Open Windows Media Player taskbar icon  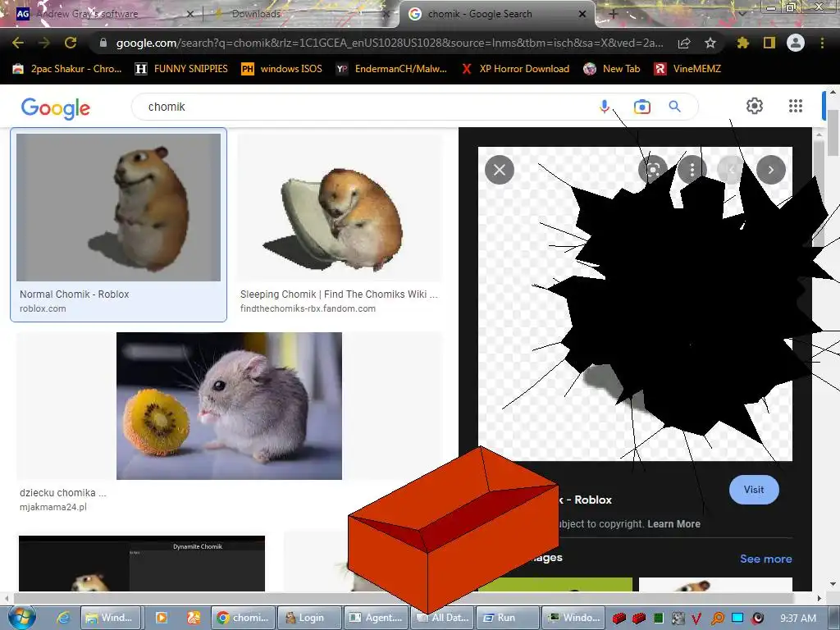coord(162,618)
